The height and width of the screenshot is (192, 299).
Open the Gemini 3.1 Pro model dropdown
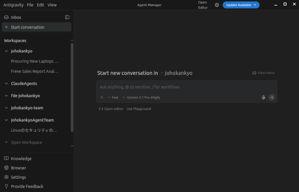click(x=141, y=97)
